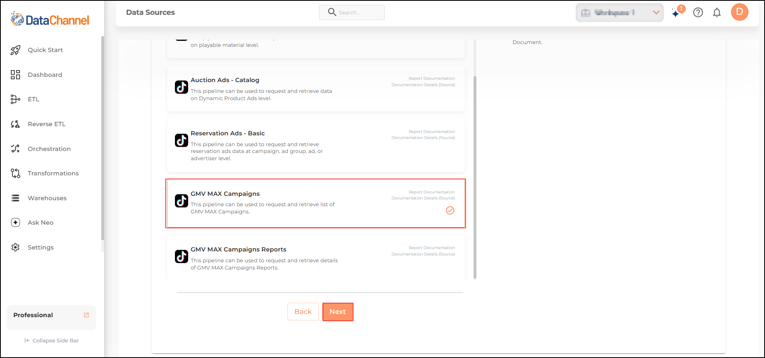Open Reverse ETL icon
765x358 pixels.
coord(15,124)
